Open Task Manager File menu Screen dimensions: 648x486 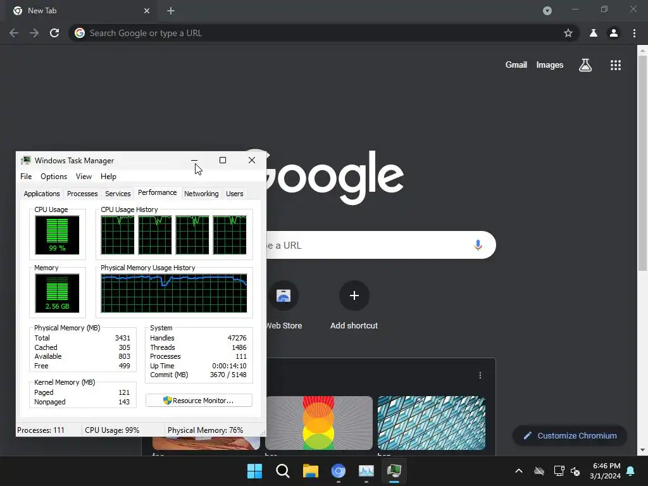point(26,177)
